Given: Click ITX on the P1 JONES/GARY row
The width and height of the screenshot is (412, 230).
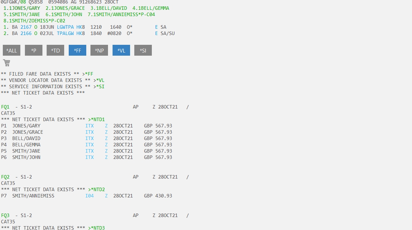Looking at the screenshot, I should (89, 126).
